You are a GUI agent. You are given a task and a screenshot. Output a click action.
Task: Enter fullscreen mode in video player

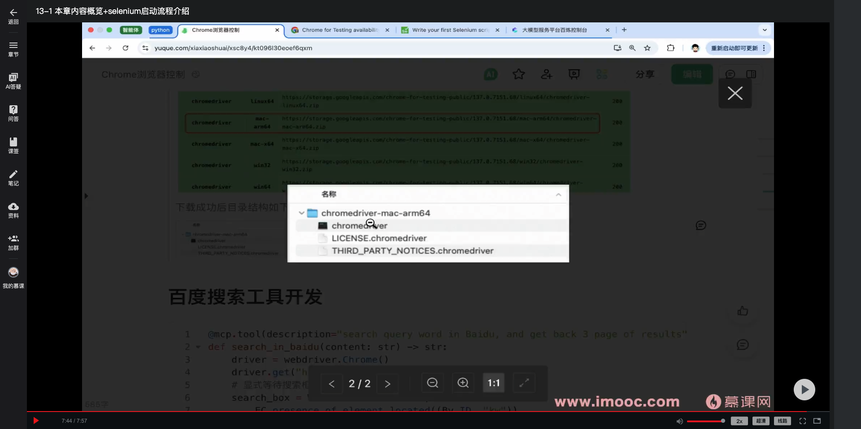coord(803,421)
